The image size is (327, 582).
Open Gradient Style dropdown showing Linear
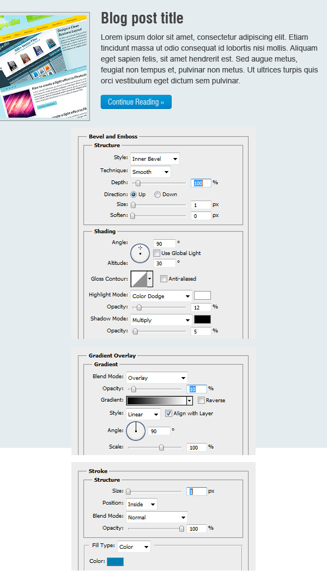coord(143,414)
